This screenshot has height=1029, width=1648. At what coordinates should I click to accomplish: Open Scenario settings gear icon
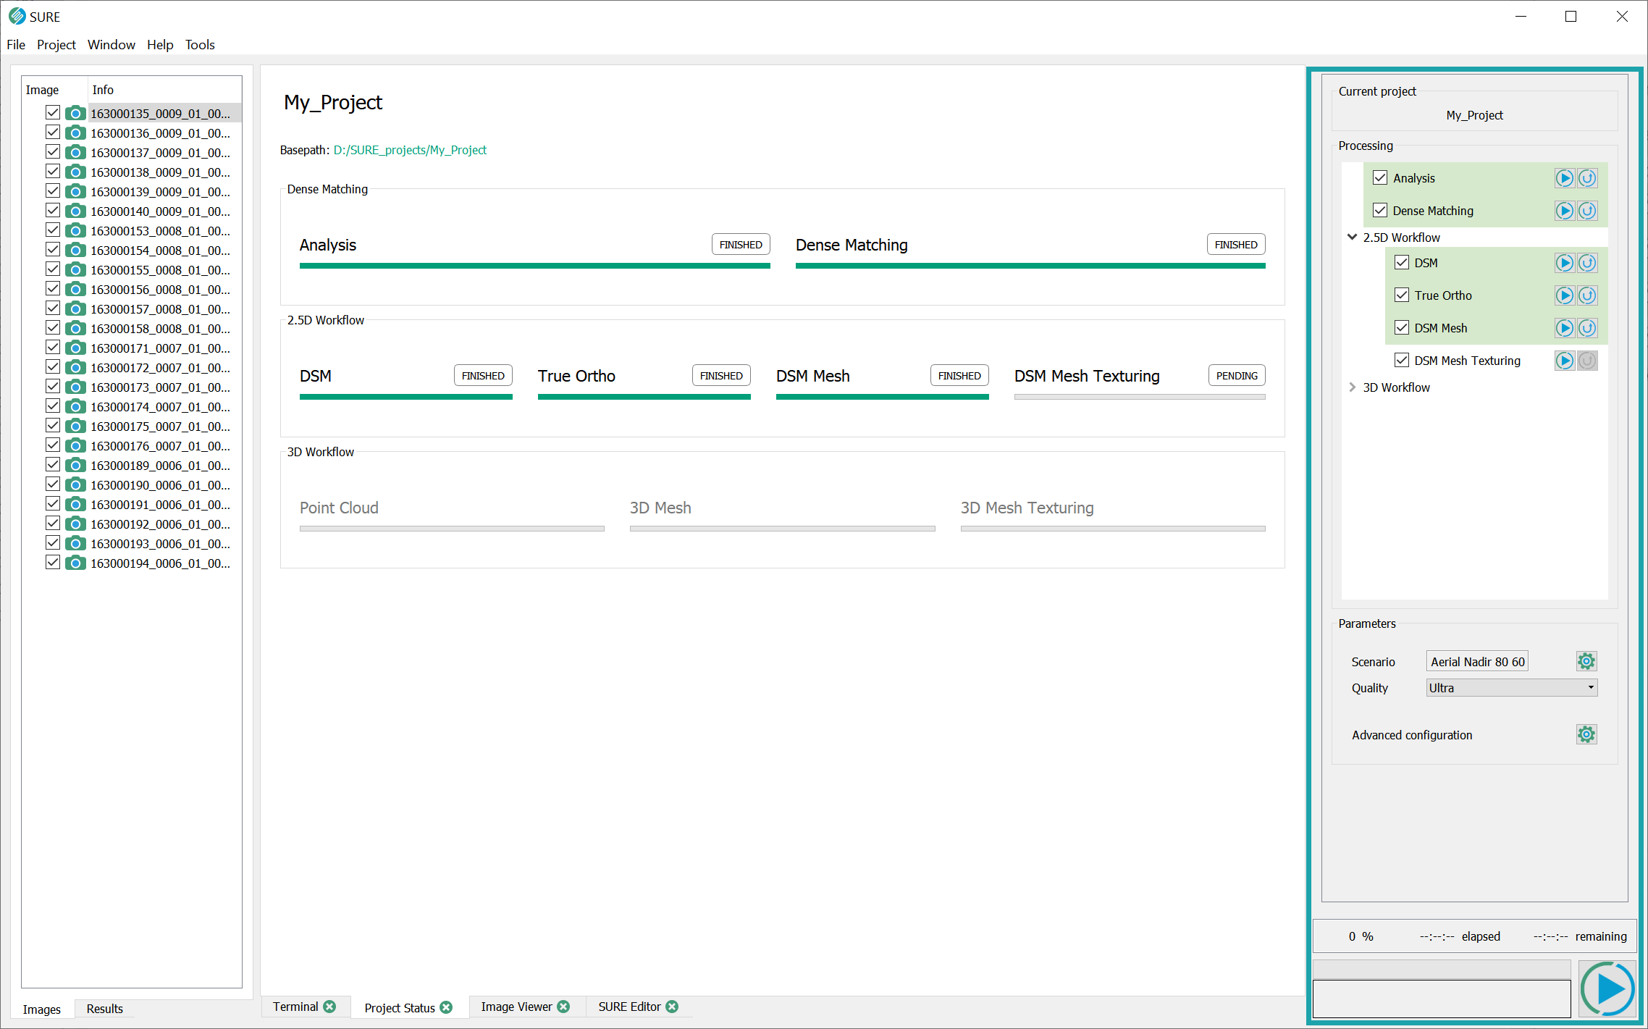pyautogui.click(x=1586, y=661)
